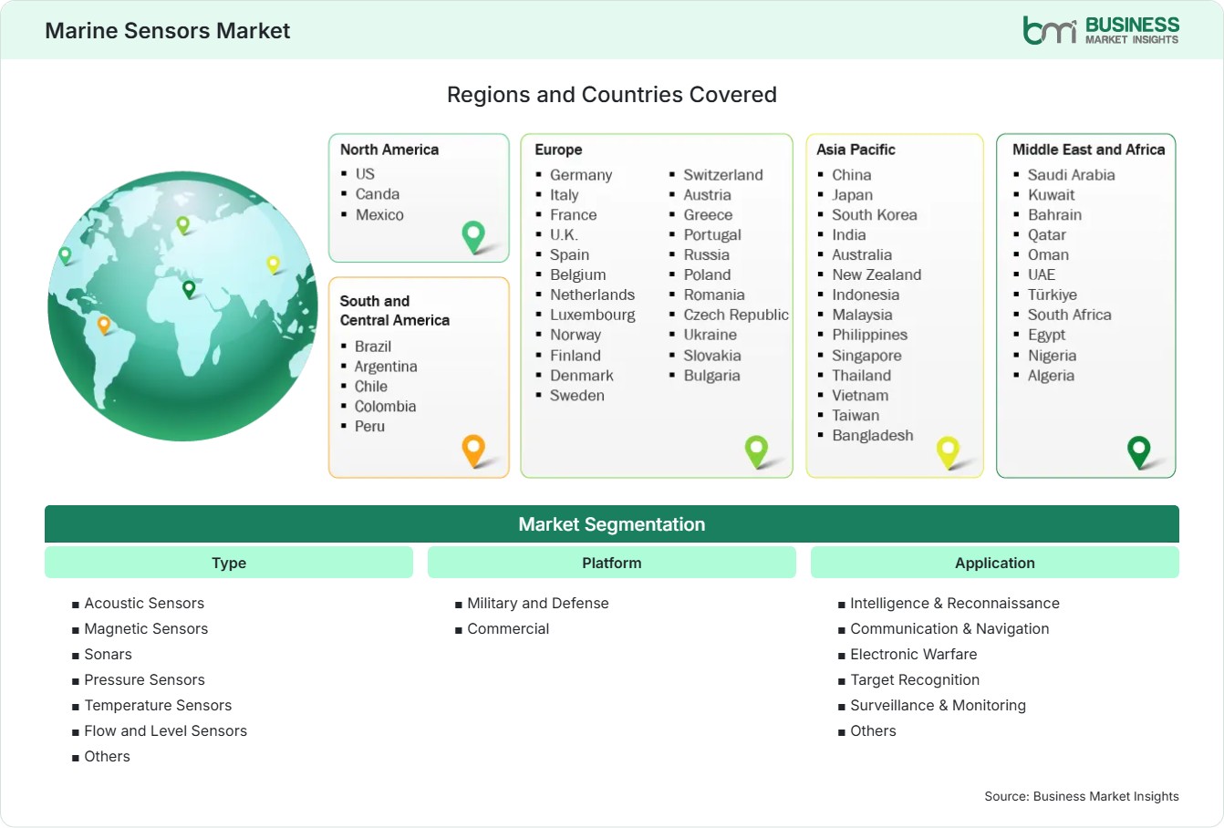Screen dimensions: 1224x828
Task: Click the dark-green pin in Middle East and Africa card
Action: coord(1138,450)
